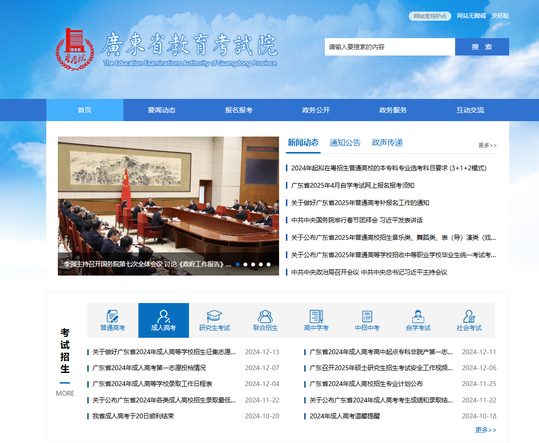Open news 广东省2025年4月自学考试网上报名报考须知
This screenshot has height=443, width=539.
[353, 185]
